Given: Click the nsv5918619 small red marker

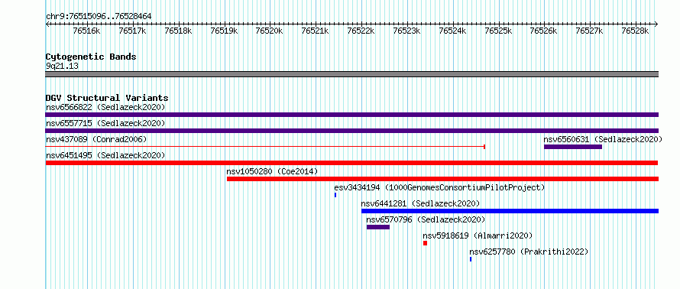Looking at the screenshot, I should [425, 243].
